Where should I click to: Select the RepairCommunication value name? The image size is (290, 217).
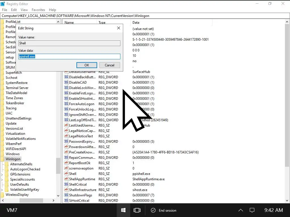coord(82,158)
